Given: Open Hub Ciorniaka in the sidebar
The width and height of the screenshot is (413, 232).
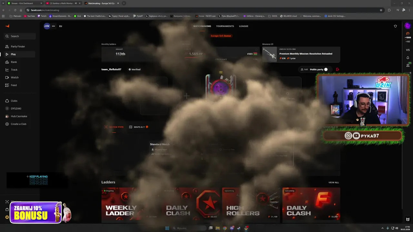Looking at the screenshot, I should pyautogui.click(x=20, y=116).
